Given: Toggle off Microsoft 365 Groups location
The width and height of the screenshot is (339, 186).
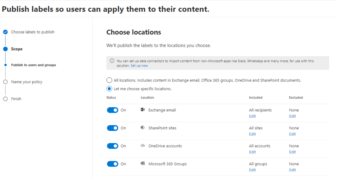Looking at the screenshot, I should pyautogui.click(x=112, y=164).
